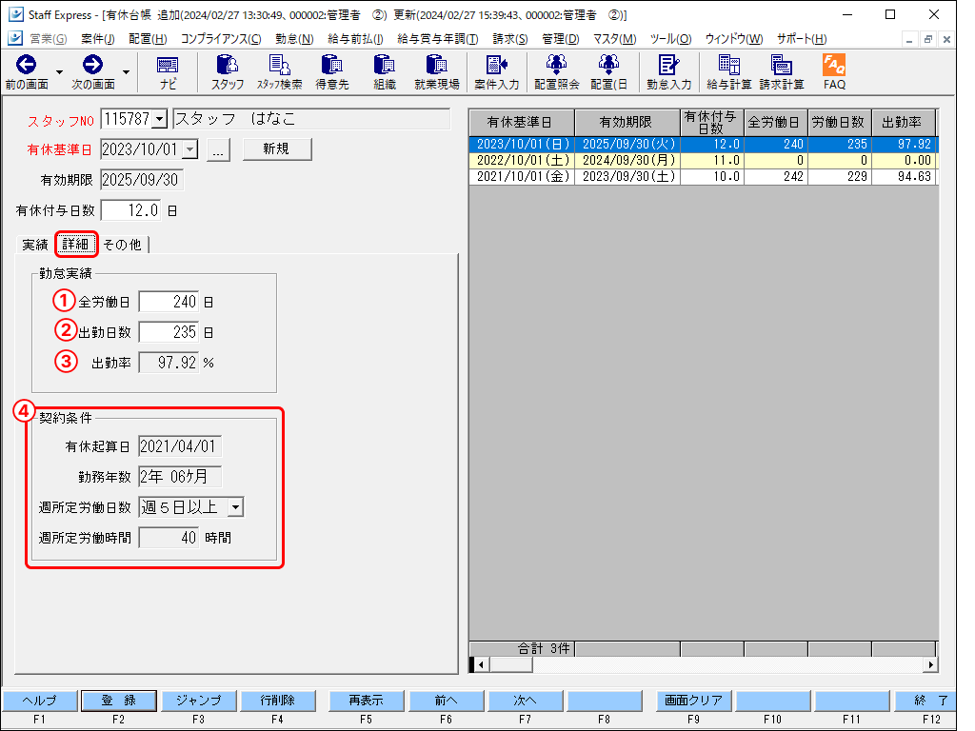Open the 給与前払(I) menu
Screen dimensions: 975x731
[x=355, y=38]
